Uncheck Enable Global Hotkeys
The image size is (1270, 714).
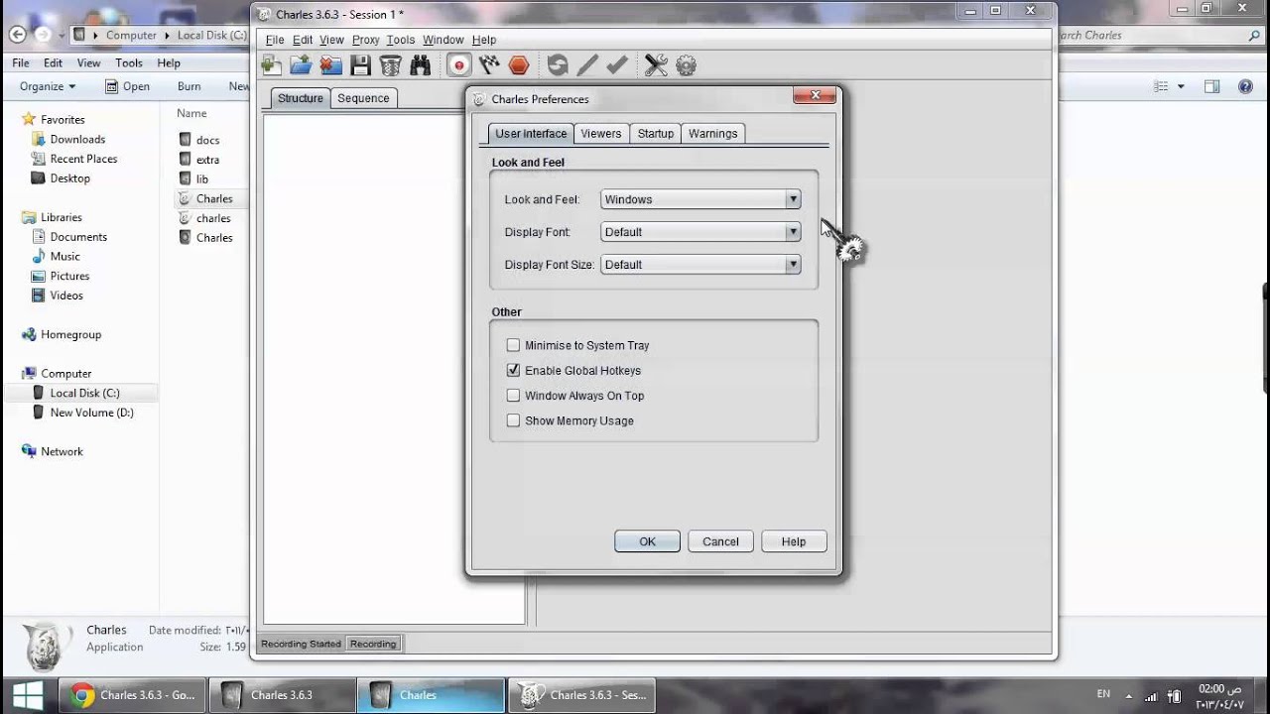pyautogui.click(x=513, y=370)
